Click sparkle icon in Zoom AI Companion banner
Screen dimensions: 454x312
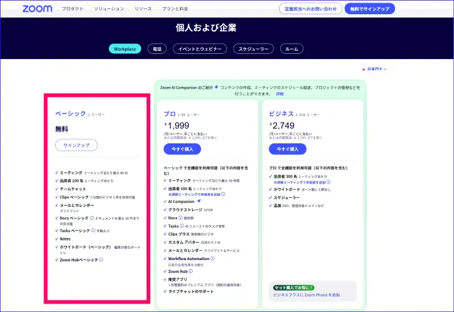tap(216, 87)
